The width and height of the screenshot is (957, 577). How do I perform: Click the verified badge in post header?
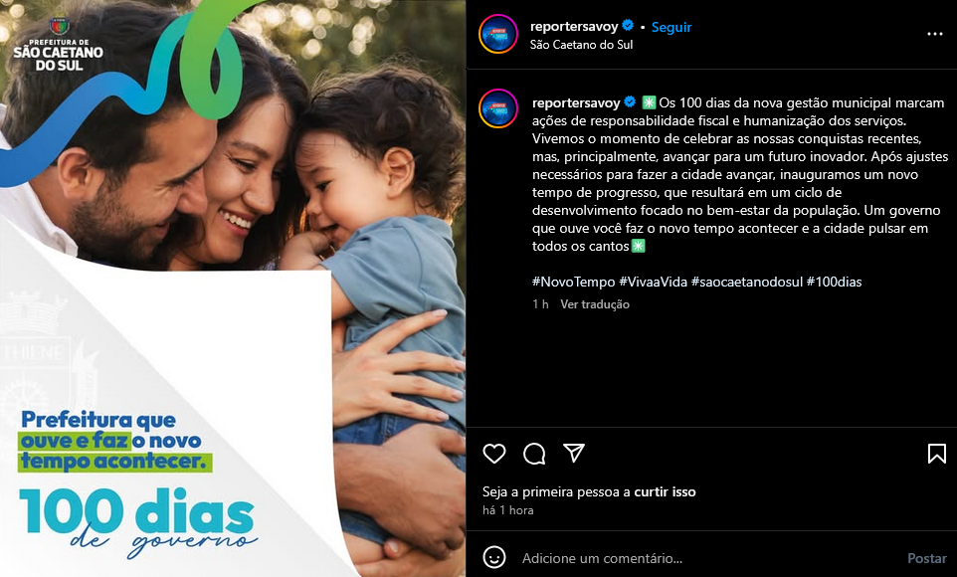628,26
